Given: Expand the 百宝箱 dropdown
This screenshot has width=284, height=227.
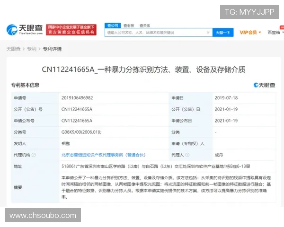Looking at the screenshot, I should (x=275, y=33).
